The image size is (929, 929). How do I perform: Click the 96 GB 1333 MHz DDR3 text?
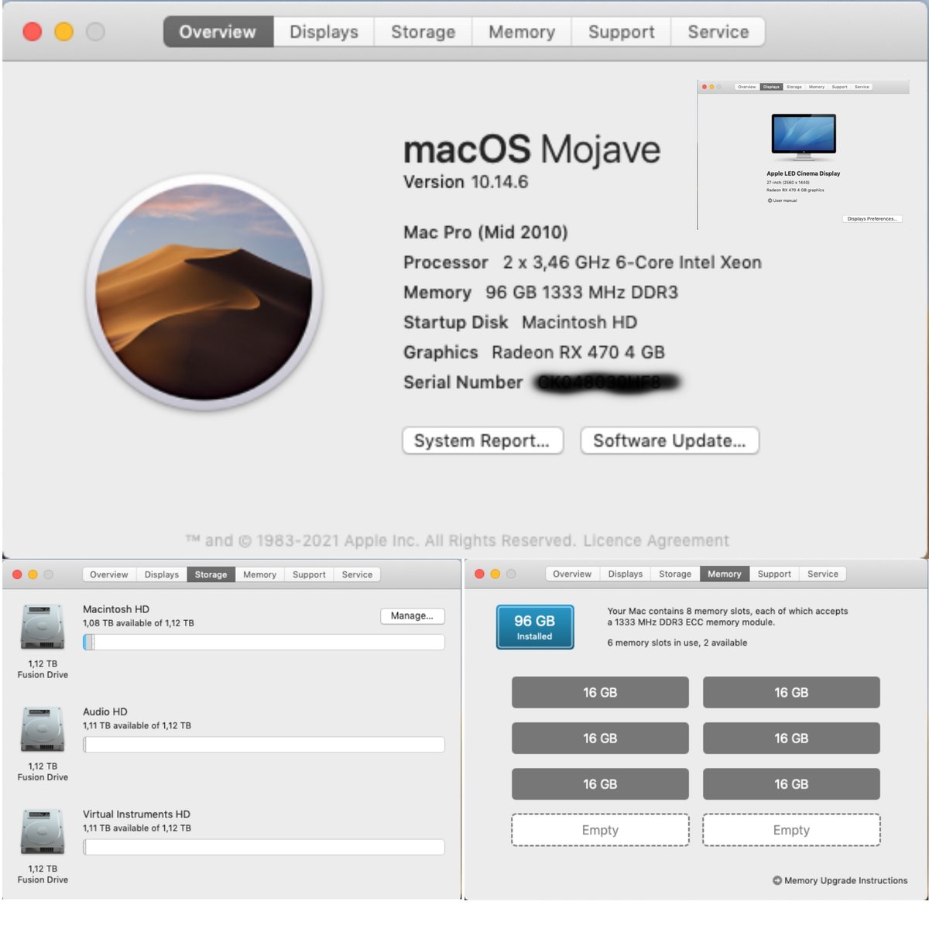[581, 293]
